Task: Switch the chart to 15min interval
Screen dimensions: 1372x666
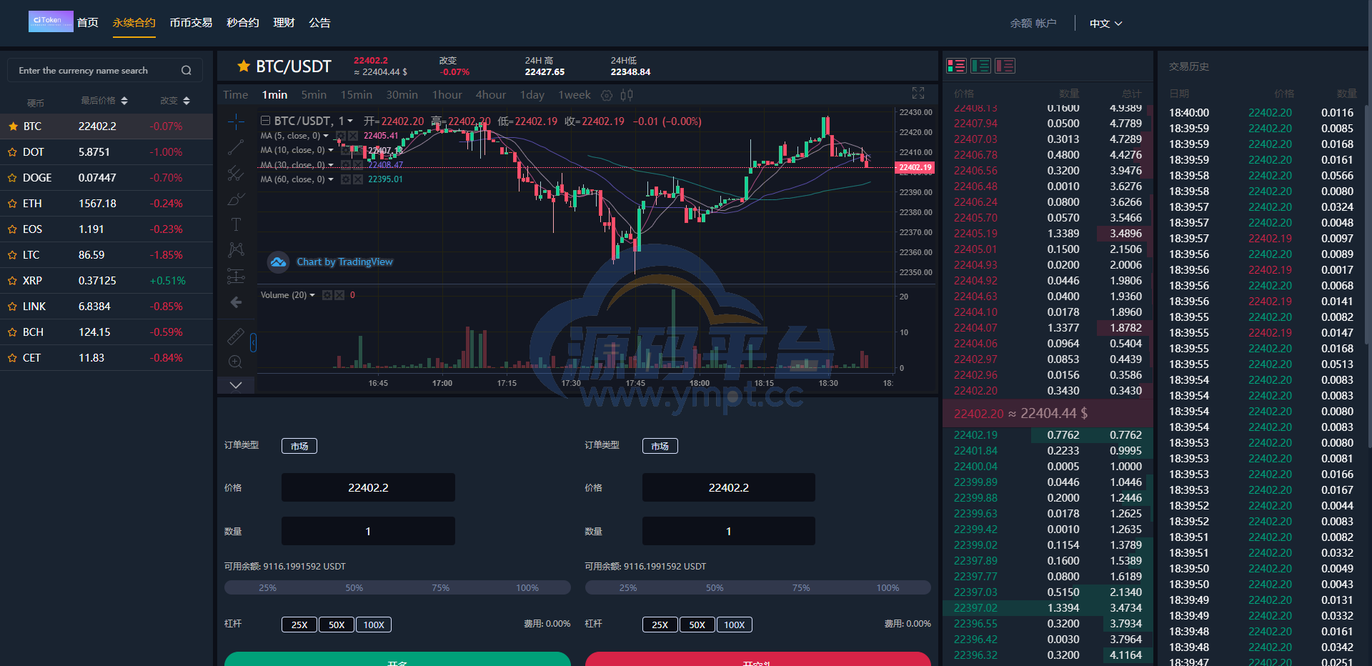Action: click(x=356, y=95)
